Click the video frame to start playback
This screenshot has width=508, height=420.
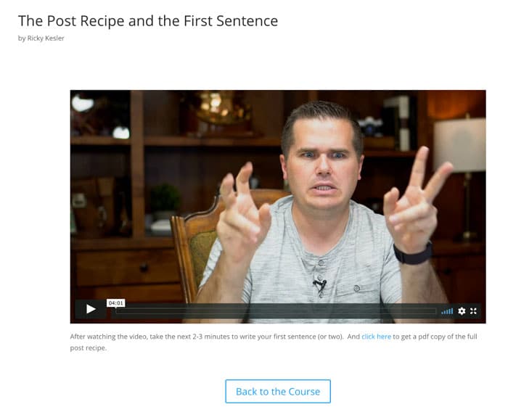pyautogui.click(x=278, y=194)
